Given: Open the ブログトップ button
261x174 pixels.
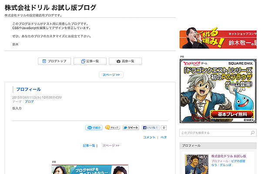Looking at the screenshot, I should 54,61.
